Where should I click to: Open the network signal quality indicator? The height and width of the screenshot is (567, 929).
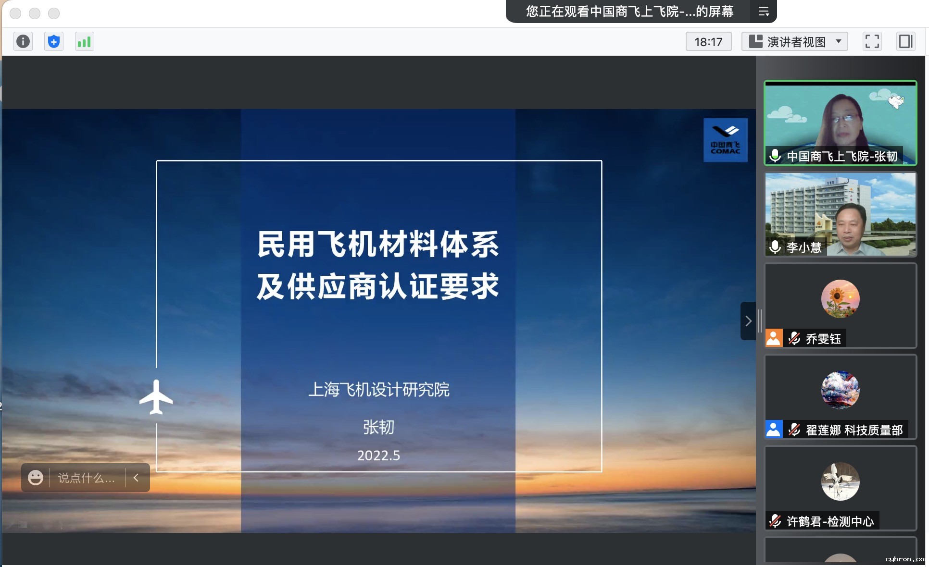[x=84, y=42]
